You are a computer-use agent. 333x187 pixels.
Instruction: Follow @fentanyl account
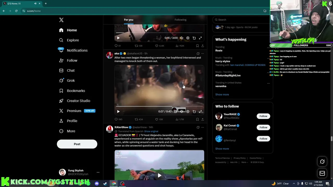(x=263, y=139)
